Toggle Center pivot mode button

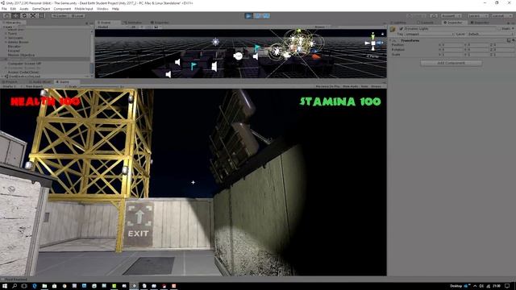pyautogui.click(x=60, y=16)
